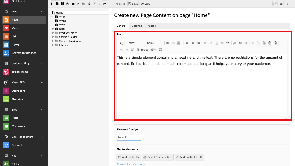Screen dimensions: 295x166
Task: Click the Save button
Action: pyautogui.click(x=133, y=4)
